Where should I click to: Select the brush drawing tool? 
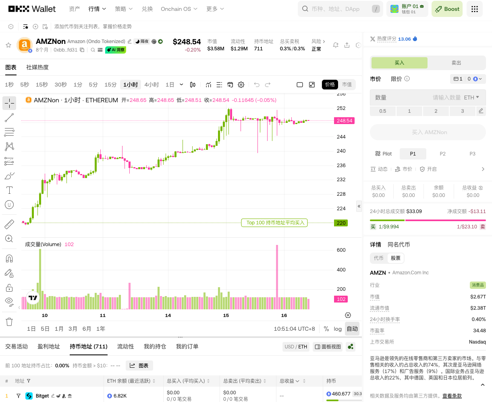[9, 176]
